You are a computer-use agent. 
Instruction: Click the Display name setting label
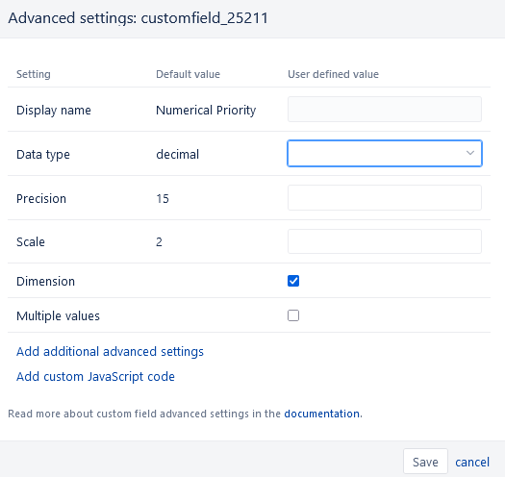[x=54, y=111]
